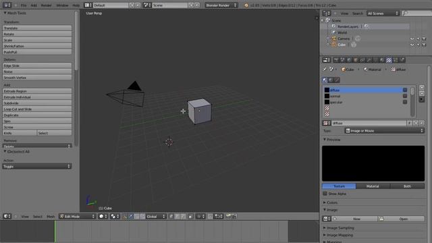432x243 pixels.
Task: Show world textures context button
Action: tap(331, 80)
